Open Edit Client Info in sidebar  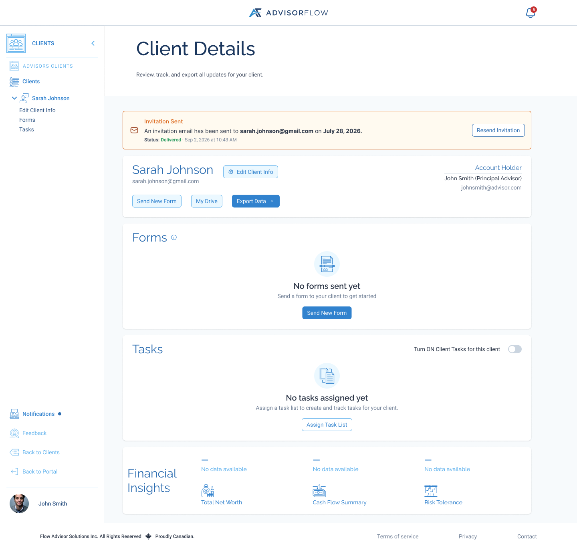37,110
